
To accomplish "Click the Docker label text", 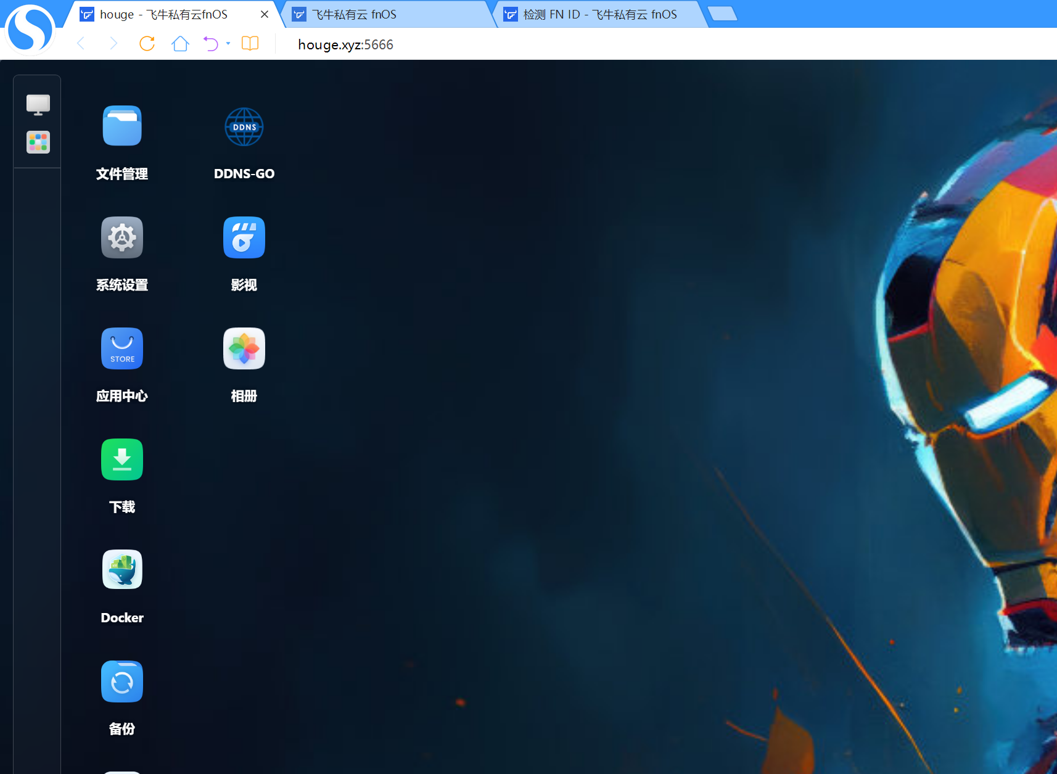I will click(x=122, y=618).
